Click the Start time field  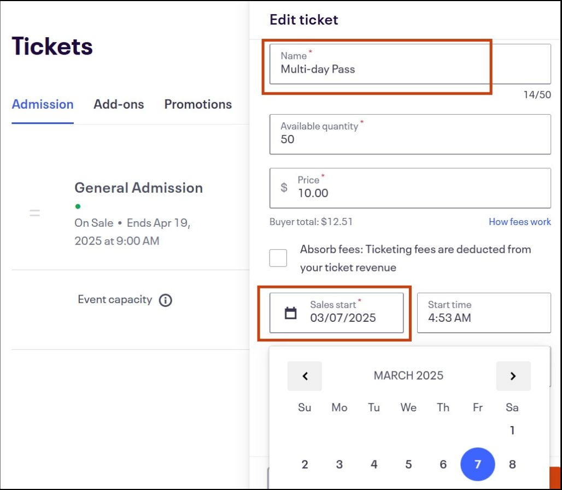[483, 312]
